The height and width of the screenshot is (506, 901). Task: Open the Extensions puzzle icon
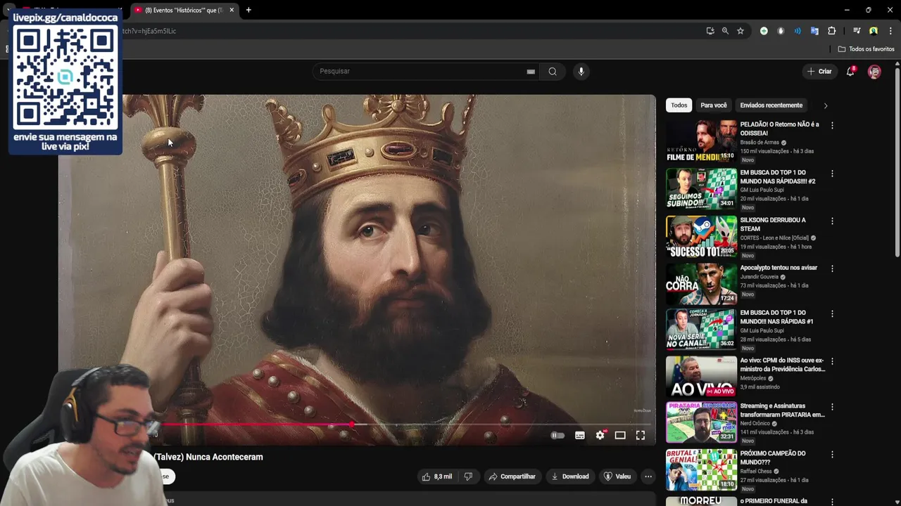click(831, 31)
